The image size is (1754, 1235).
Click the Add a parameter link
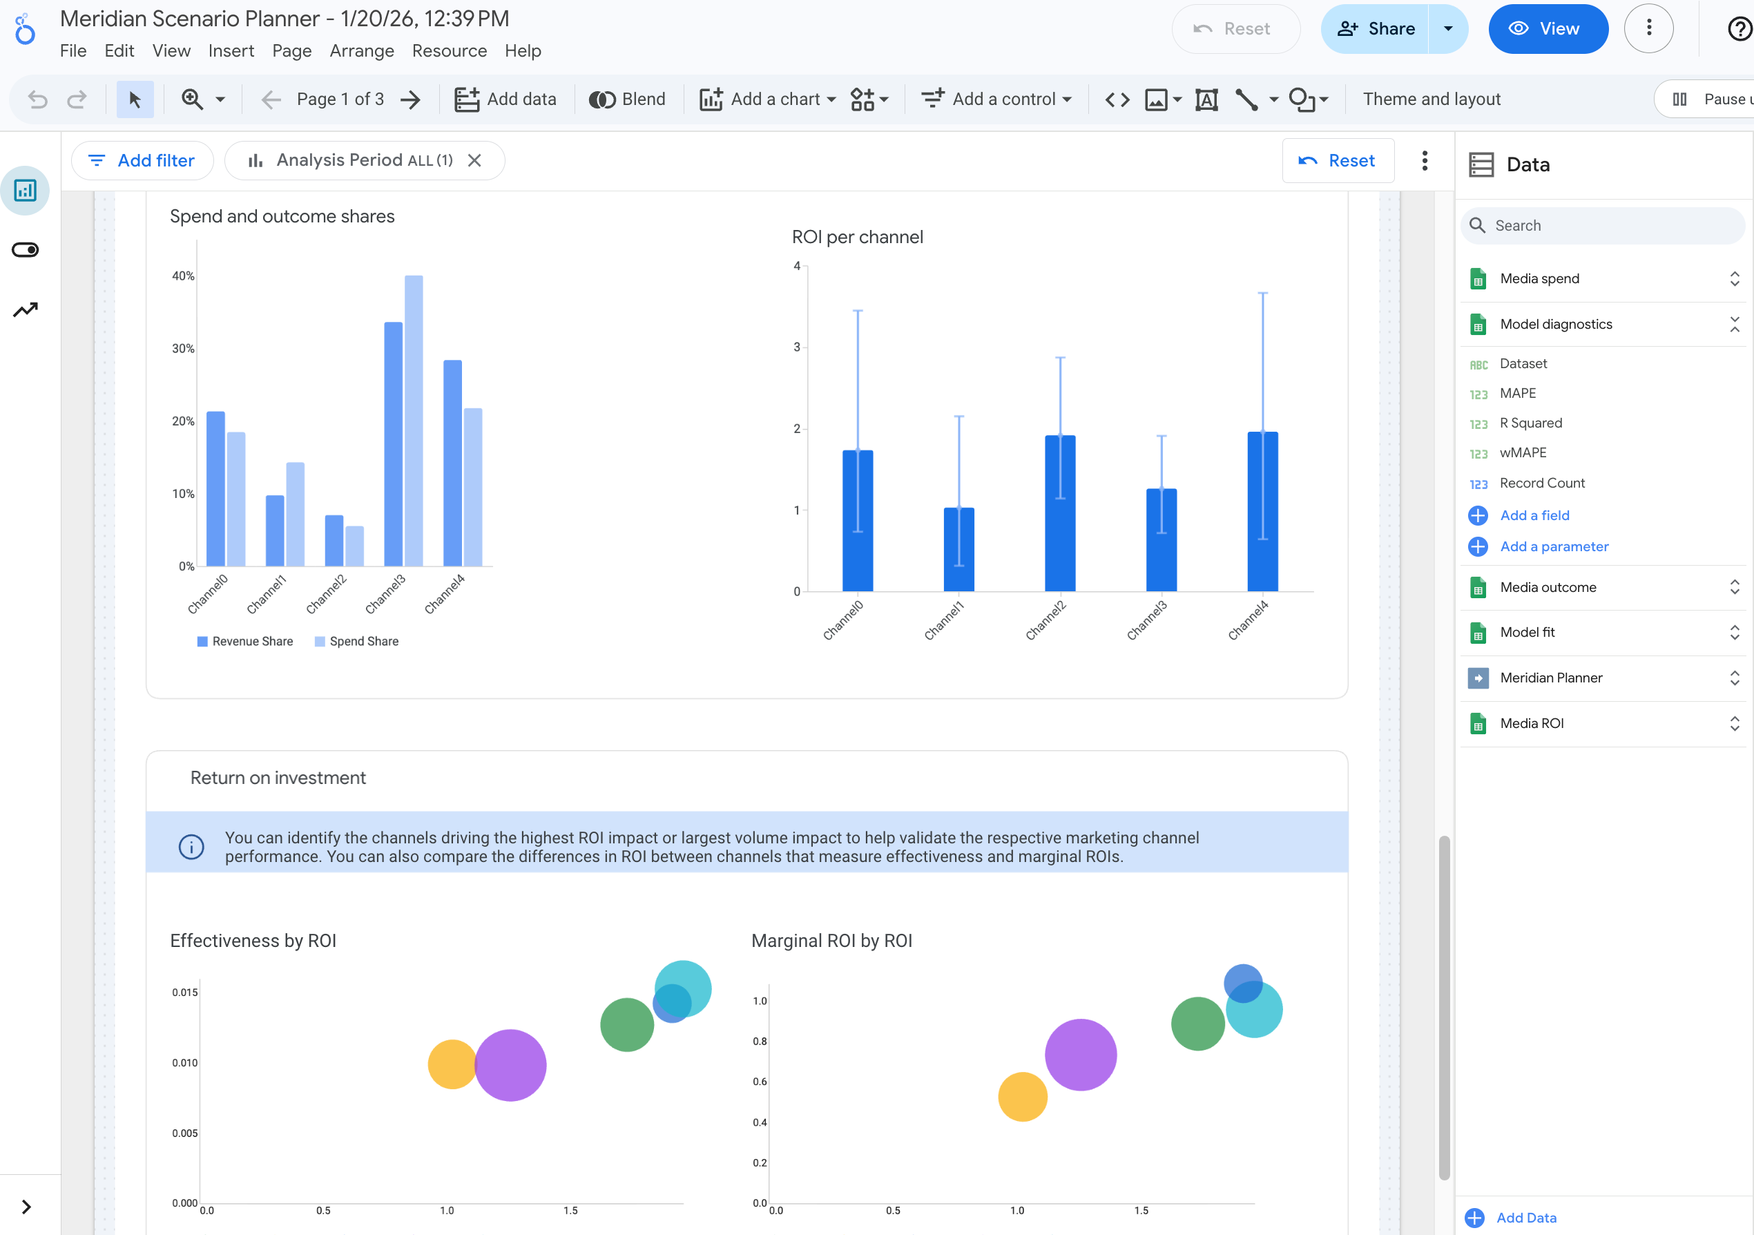coord(1553,546)
